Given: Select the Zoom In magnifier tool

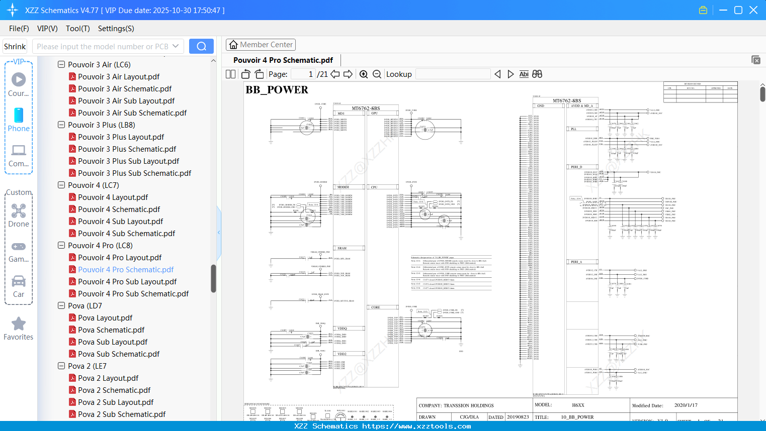Looking at the screenshot, I should click(x=363, y=74).
